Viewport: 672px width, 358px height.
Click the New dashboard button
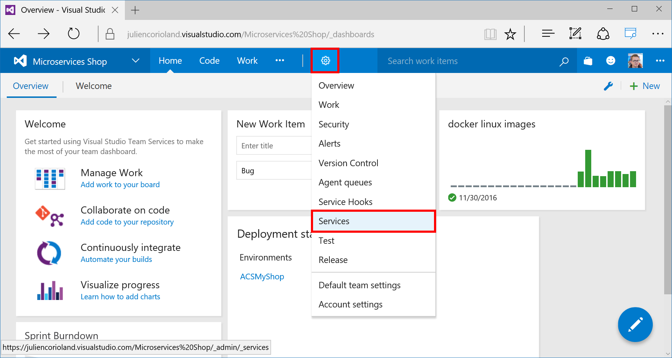pyautogui.click(x=645, y=86)
